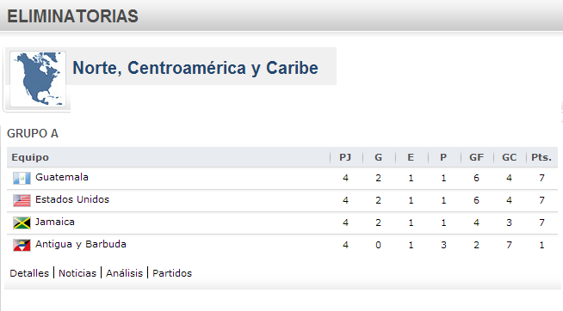Viewport: 563px width, 311px height.
Task: Click the Estados Unidos flag icon
Action: 22,201
